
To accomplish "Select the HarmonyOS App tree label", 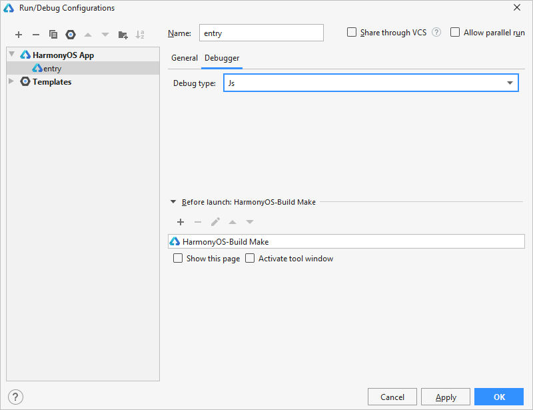I will tap(63, 55).
